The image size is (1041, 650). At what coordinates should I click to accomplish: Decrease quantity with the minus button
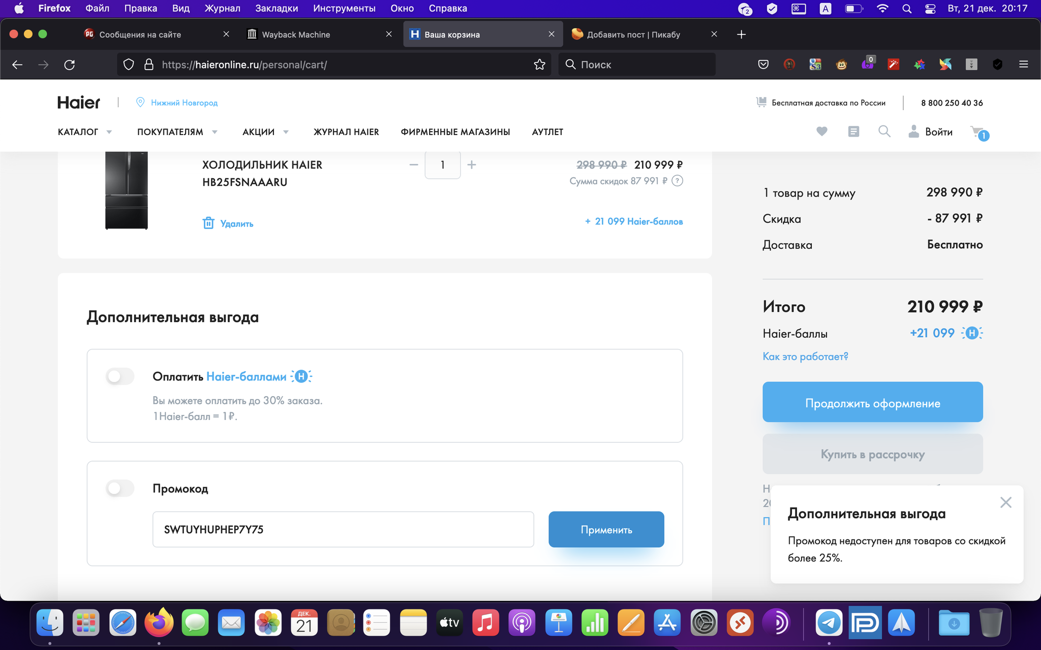coord(414,165)
